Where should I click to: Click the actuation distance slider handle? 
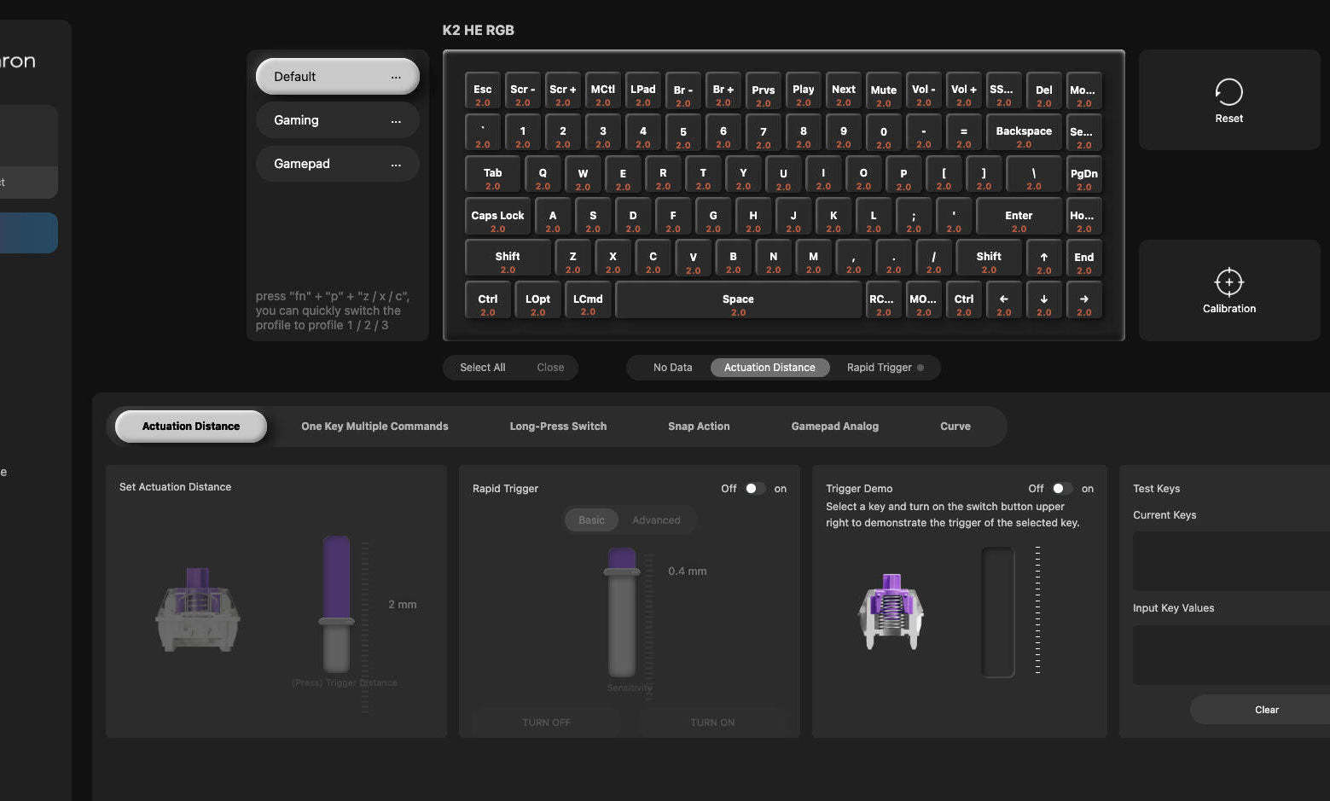click(x=336, y=622)
